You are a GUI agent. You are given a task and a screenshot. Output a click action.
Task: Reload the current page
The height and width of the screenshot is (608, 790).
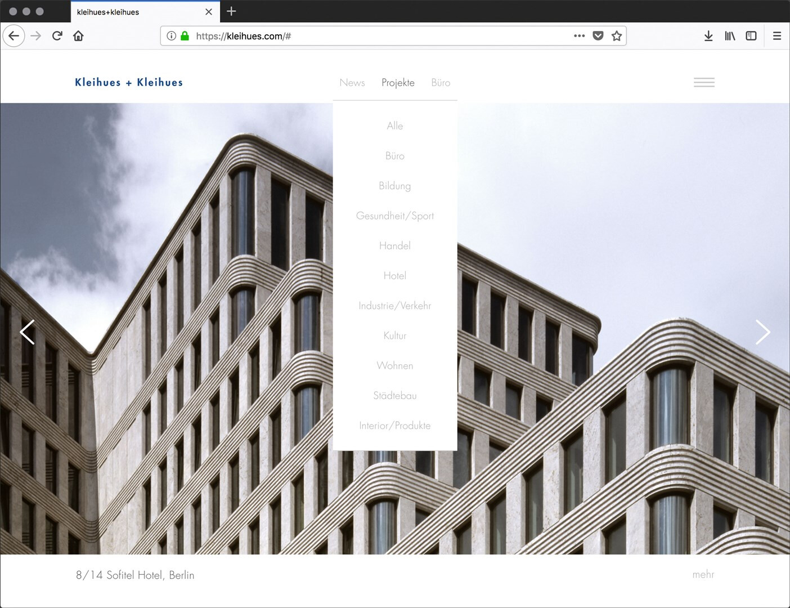click(57, 36)
